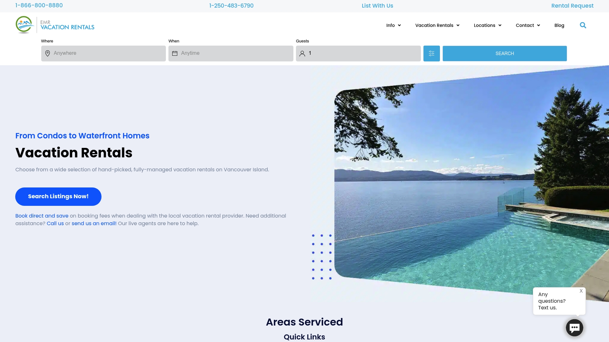Viewport: 609px width, 342px height.
Task: Open the chat bubble icon
Action: coord(574,327)
